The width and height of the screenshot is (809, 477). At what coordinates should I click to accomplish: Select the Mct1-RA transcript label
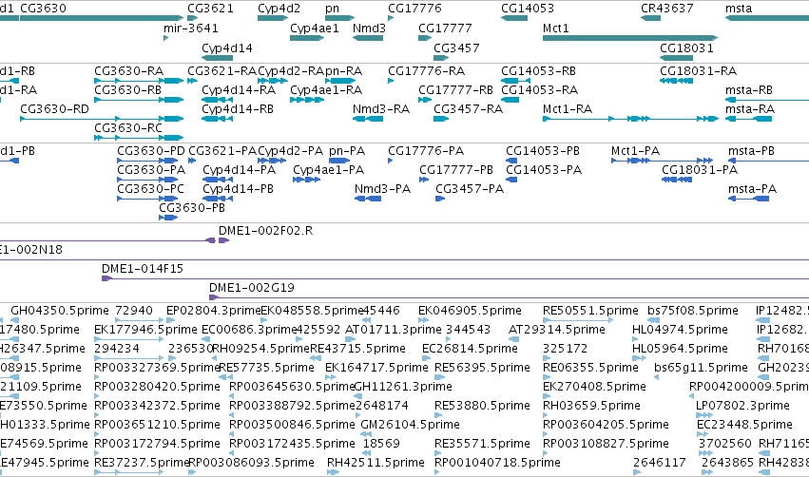pos(568,109)
